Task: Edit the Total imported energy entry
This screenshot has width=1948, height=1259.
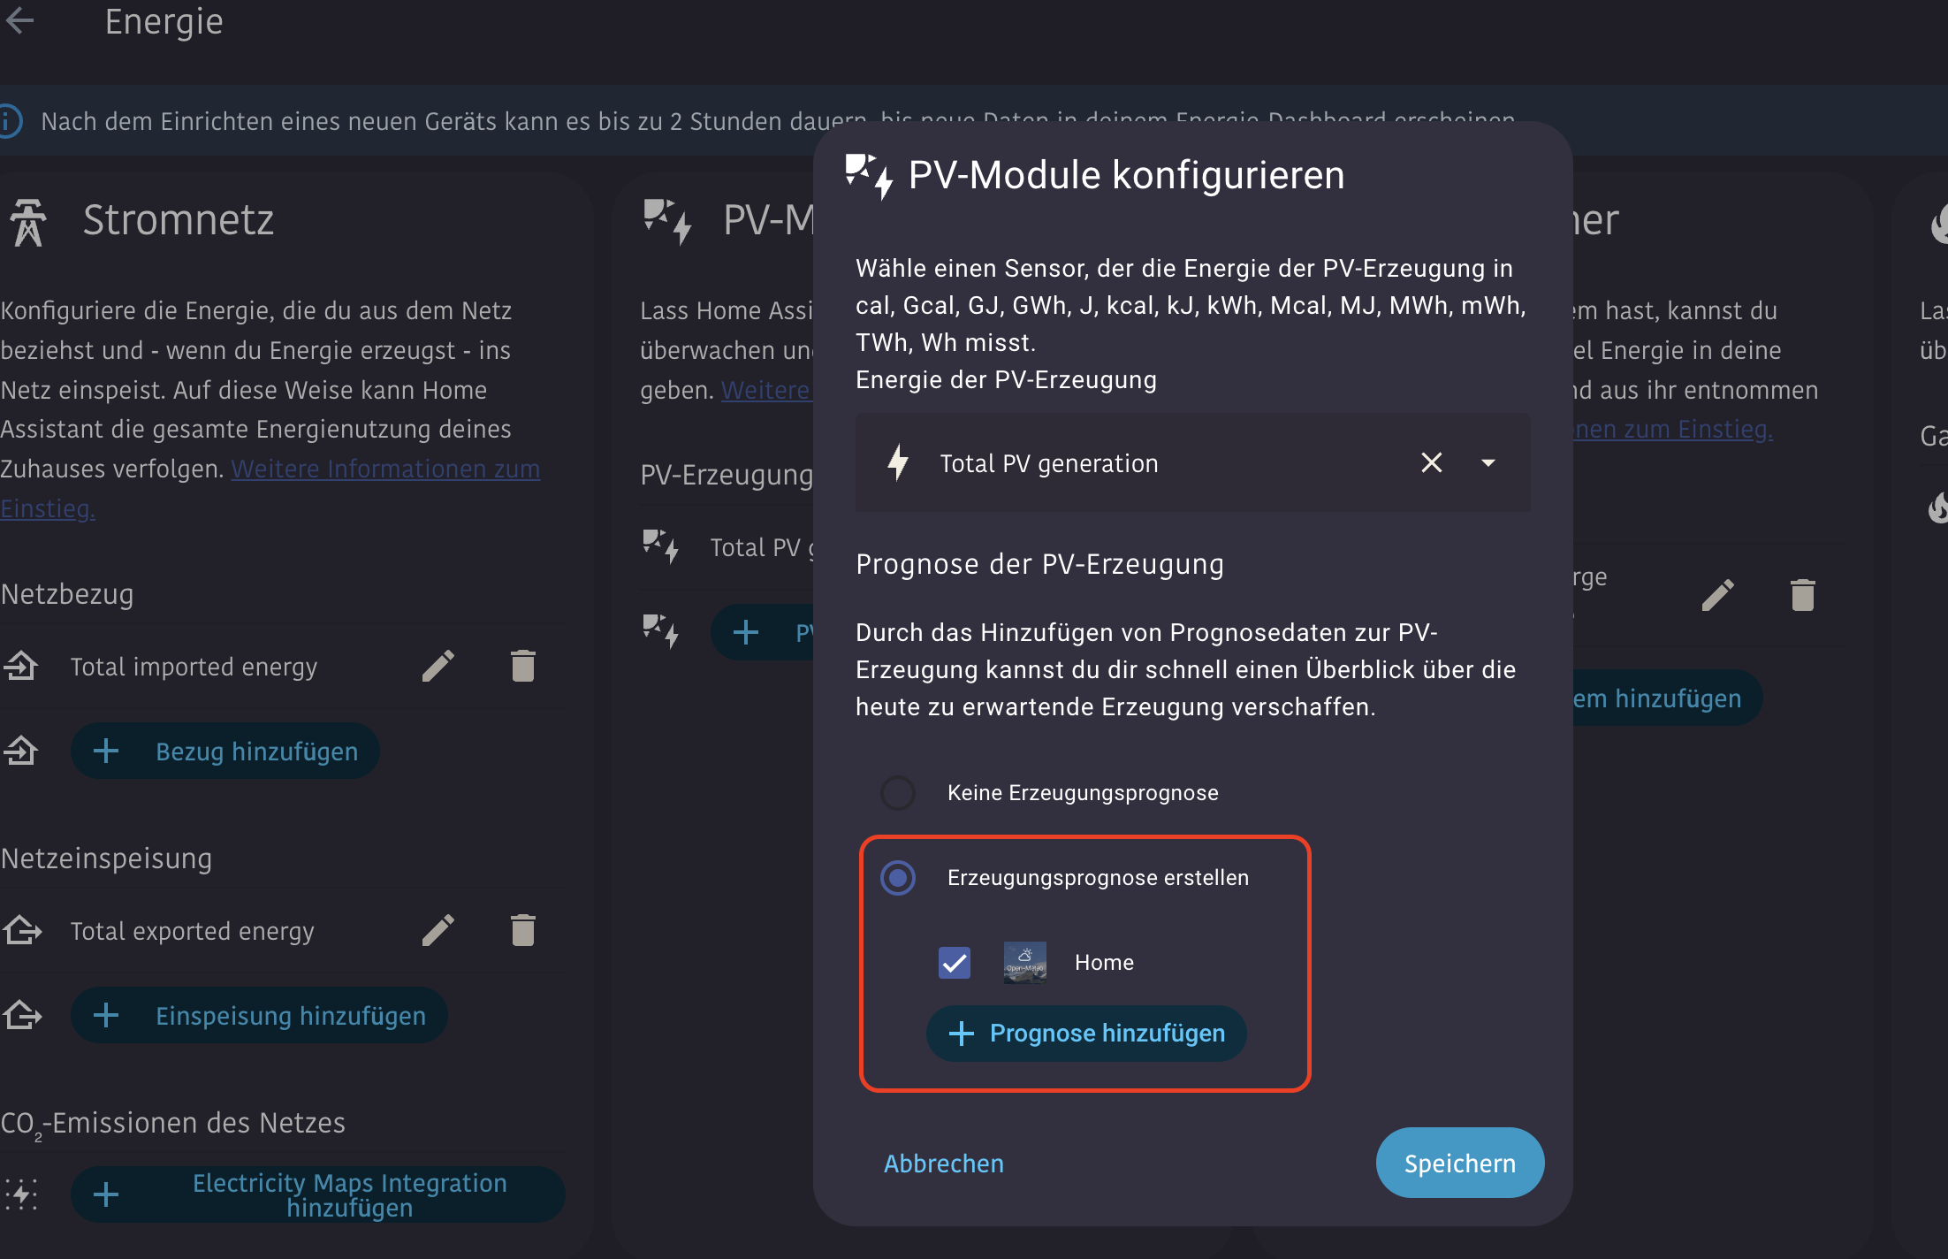Action: (x=438, y=667)
